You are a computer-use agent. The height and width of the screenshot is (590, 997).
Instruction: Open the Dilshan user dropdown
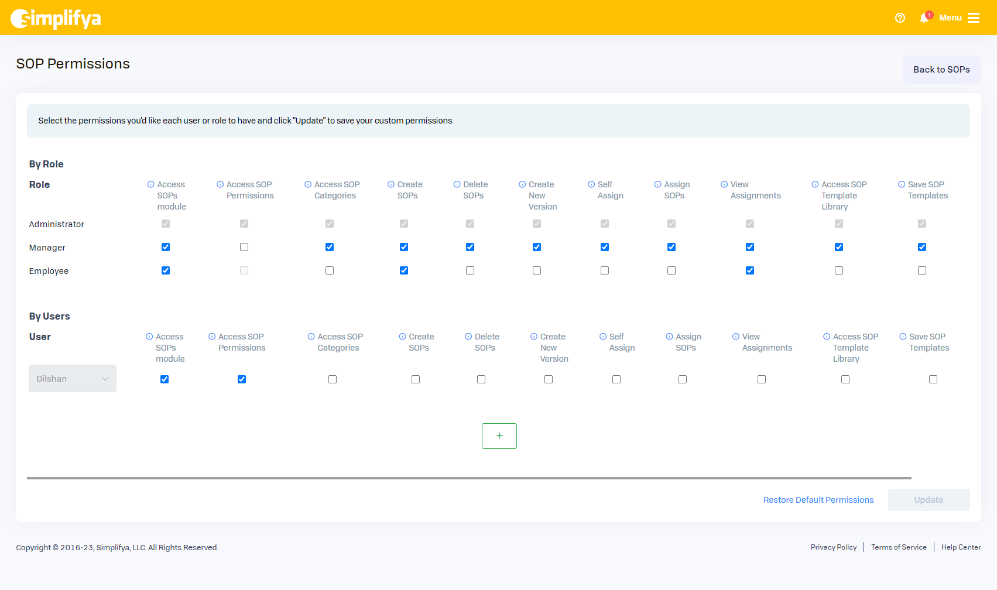point(73,379)
